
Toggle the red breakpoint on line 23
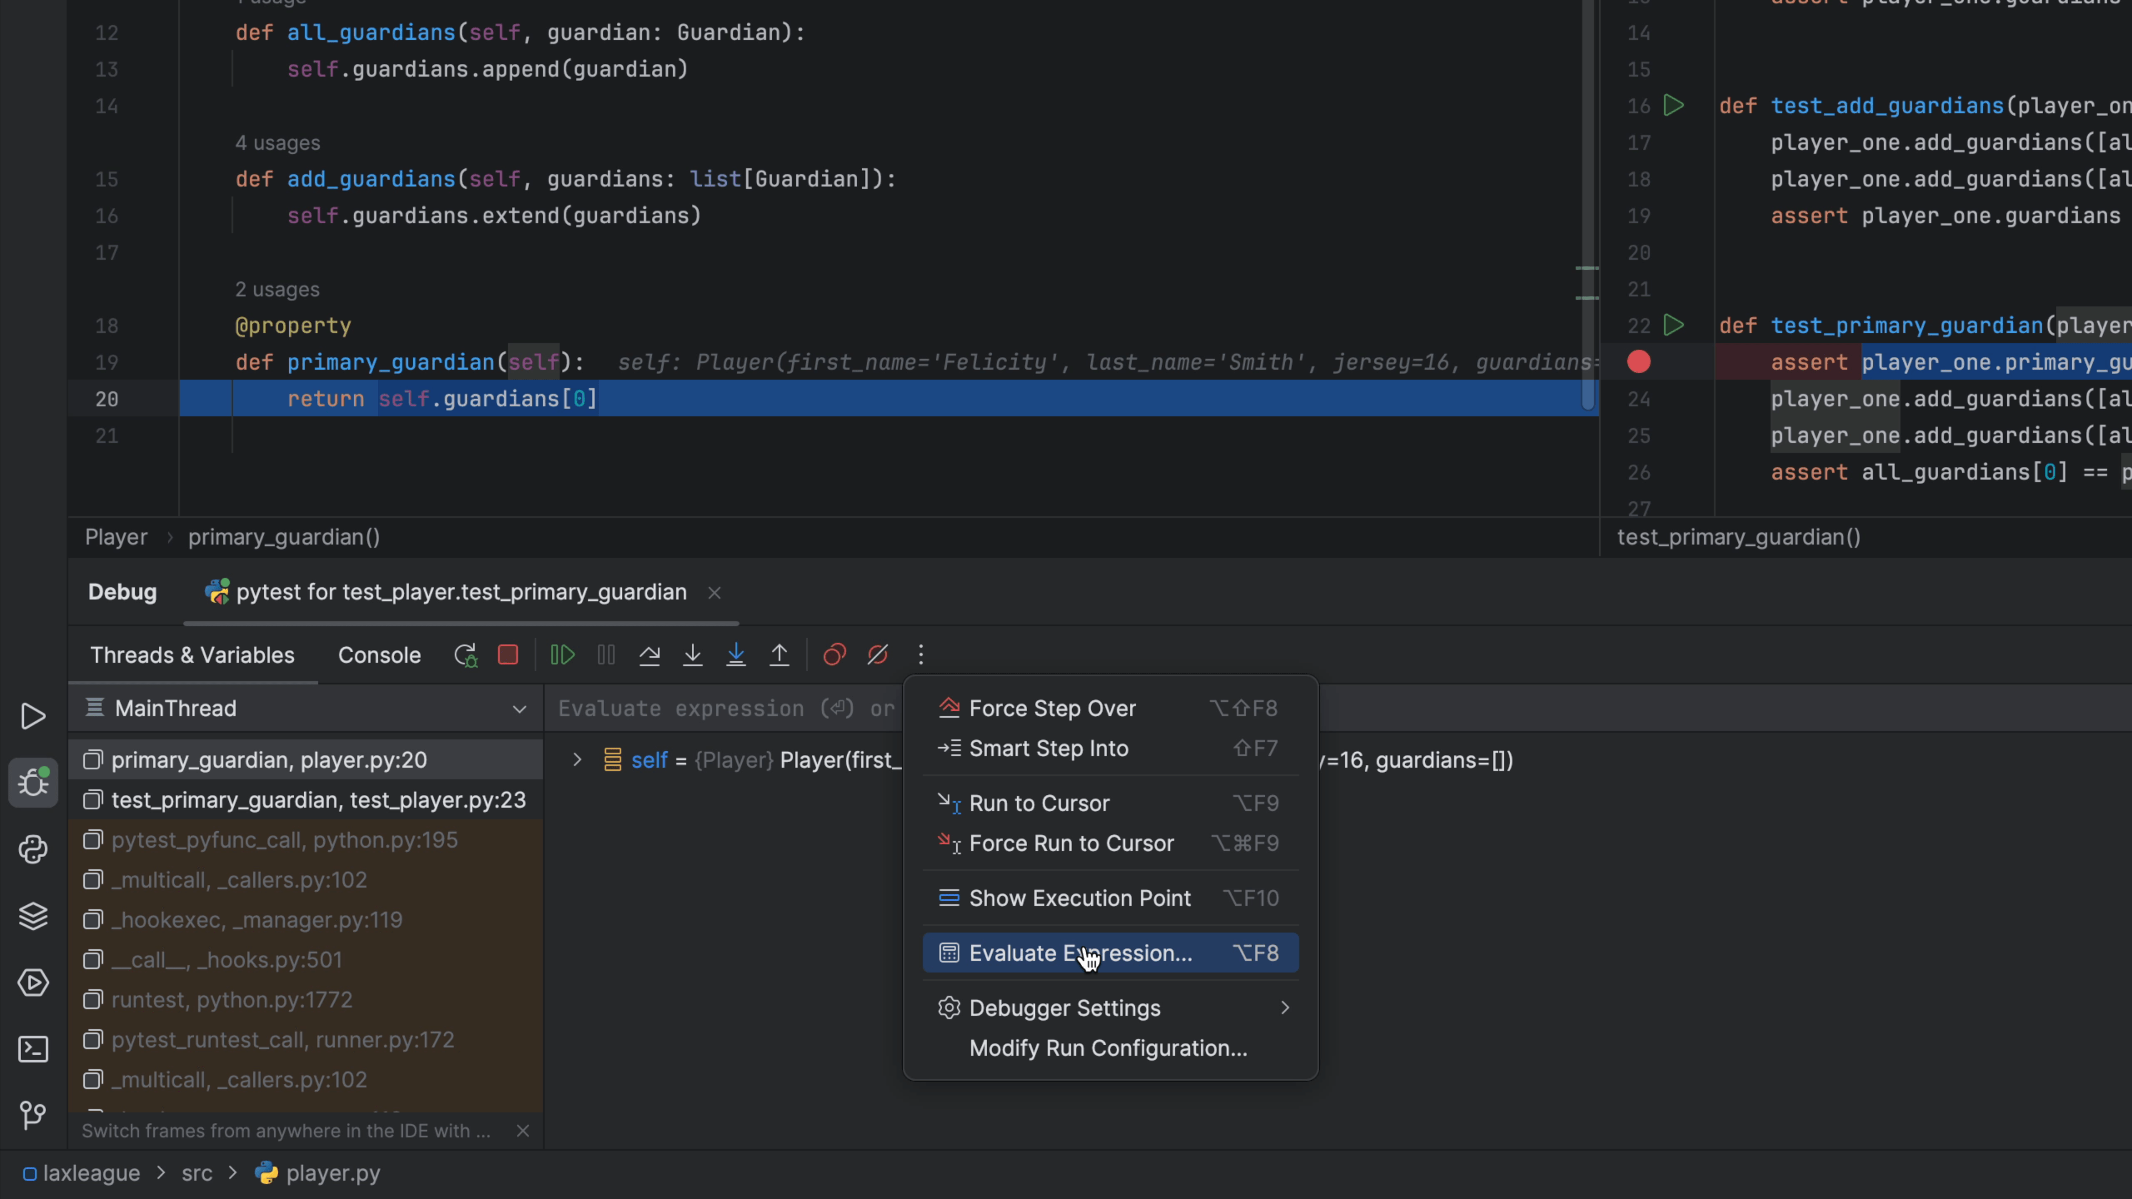[x=1640, y=361]
